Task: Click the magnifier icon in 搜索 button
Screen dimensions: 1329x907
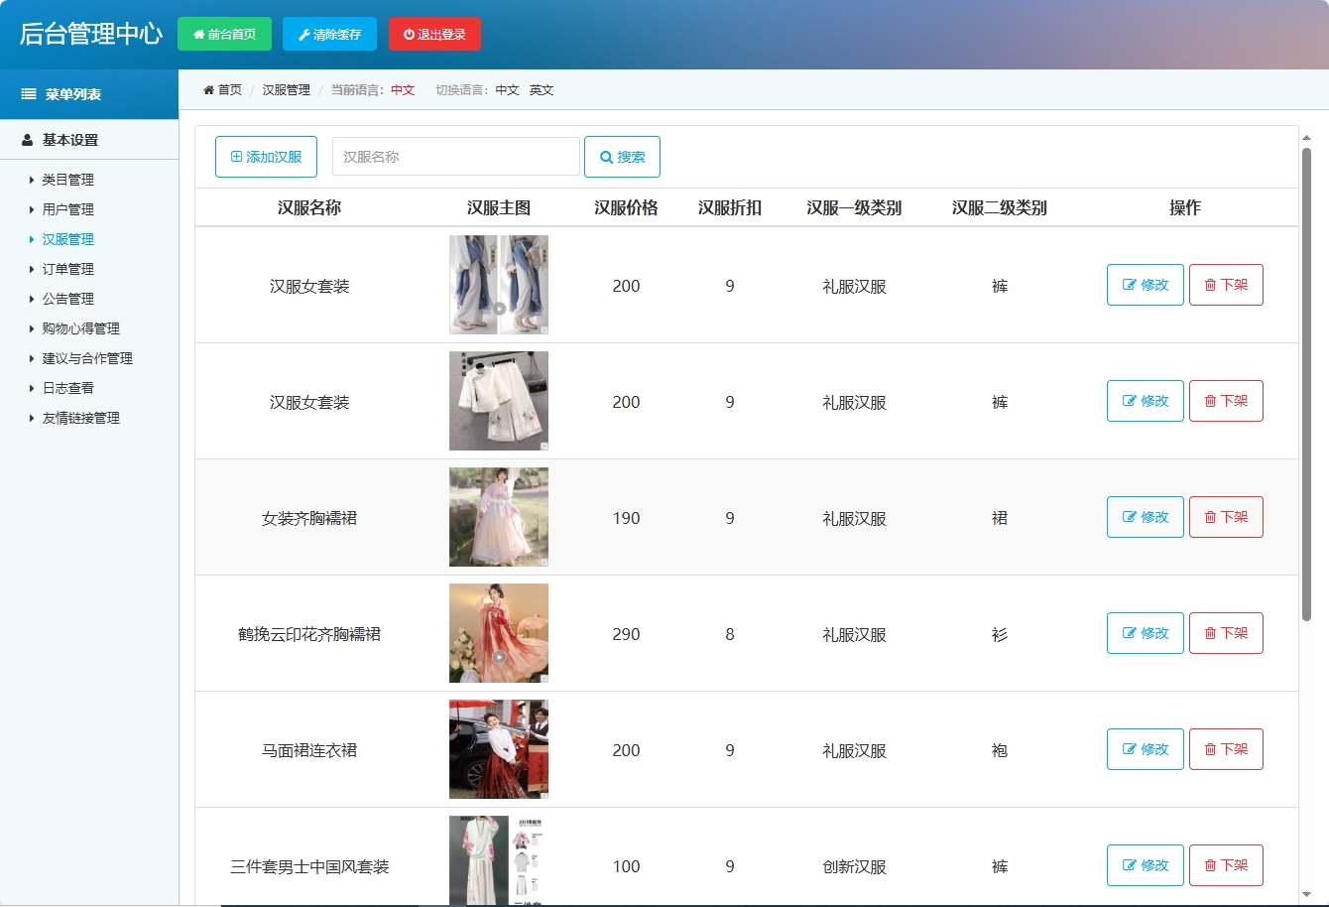Action: 605,156
